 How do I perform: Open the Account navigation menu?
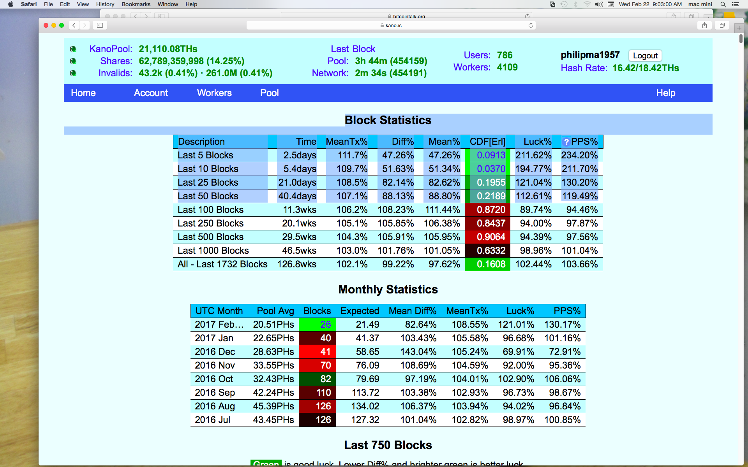151,93
